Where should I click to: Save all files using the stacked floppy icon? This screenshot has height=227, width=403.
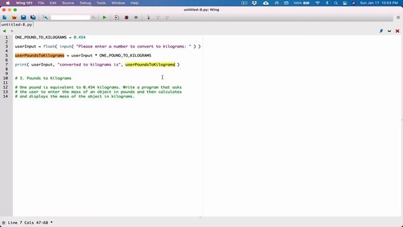(x=33, y=18)
